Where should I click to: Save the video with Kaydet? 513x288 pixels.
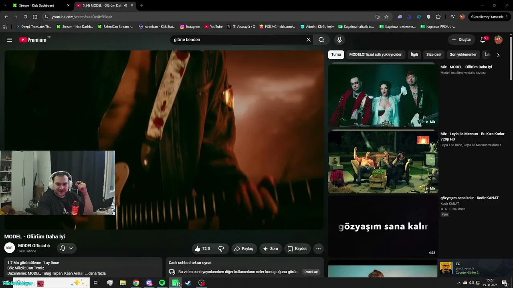pyautogui.click(x=297, y=248)
